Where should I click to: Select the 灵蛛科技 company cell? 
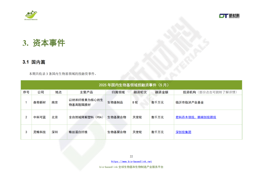click(x=39, y=132)
